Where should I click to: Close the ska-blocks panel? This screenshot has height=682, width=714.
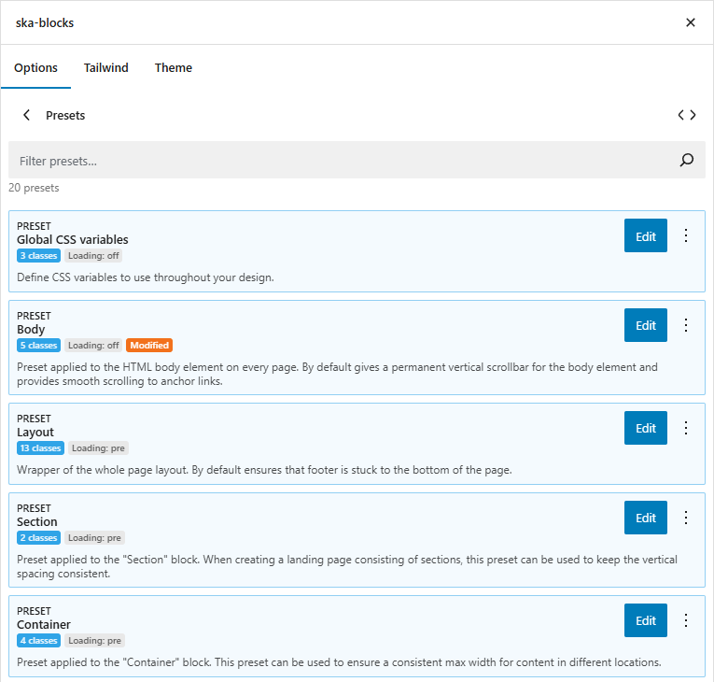click(x=691, y=22)
